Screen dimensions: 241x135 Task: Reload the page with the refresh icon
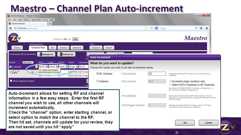pyautogui.click(x=152, y=28)
